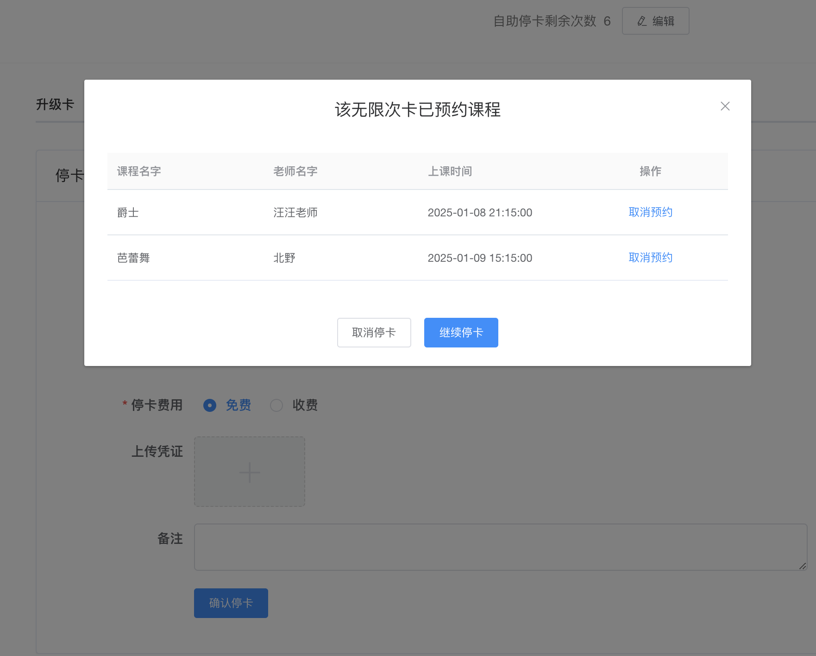Viewport: 816px width, 656px height.
Task: Click the 老师名字 column header
Action: click(x=295, y=171)
